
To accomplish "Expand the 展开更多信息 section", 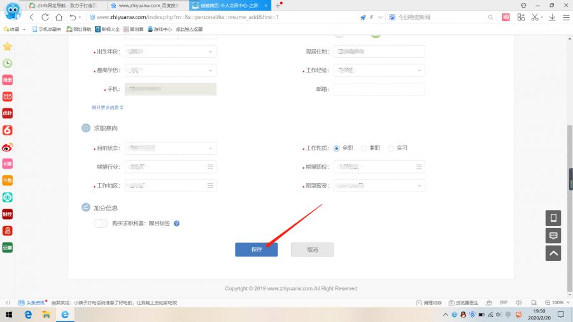I will [x=108, y=108].
